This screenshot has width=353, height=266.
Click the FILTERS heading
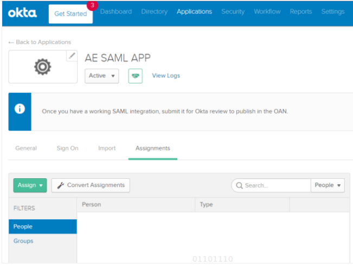coord(24,208)
